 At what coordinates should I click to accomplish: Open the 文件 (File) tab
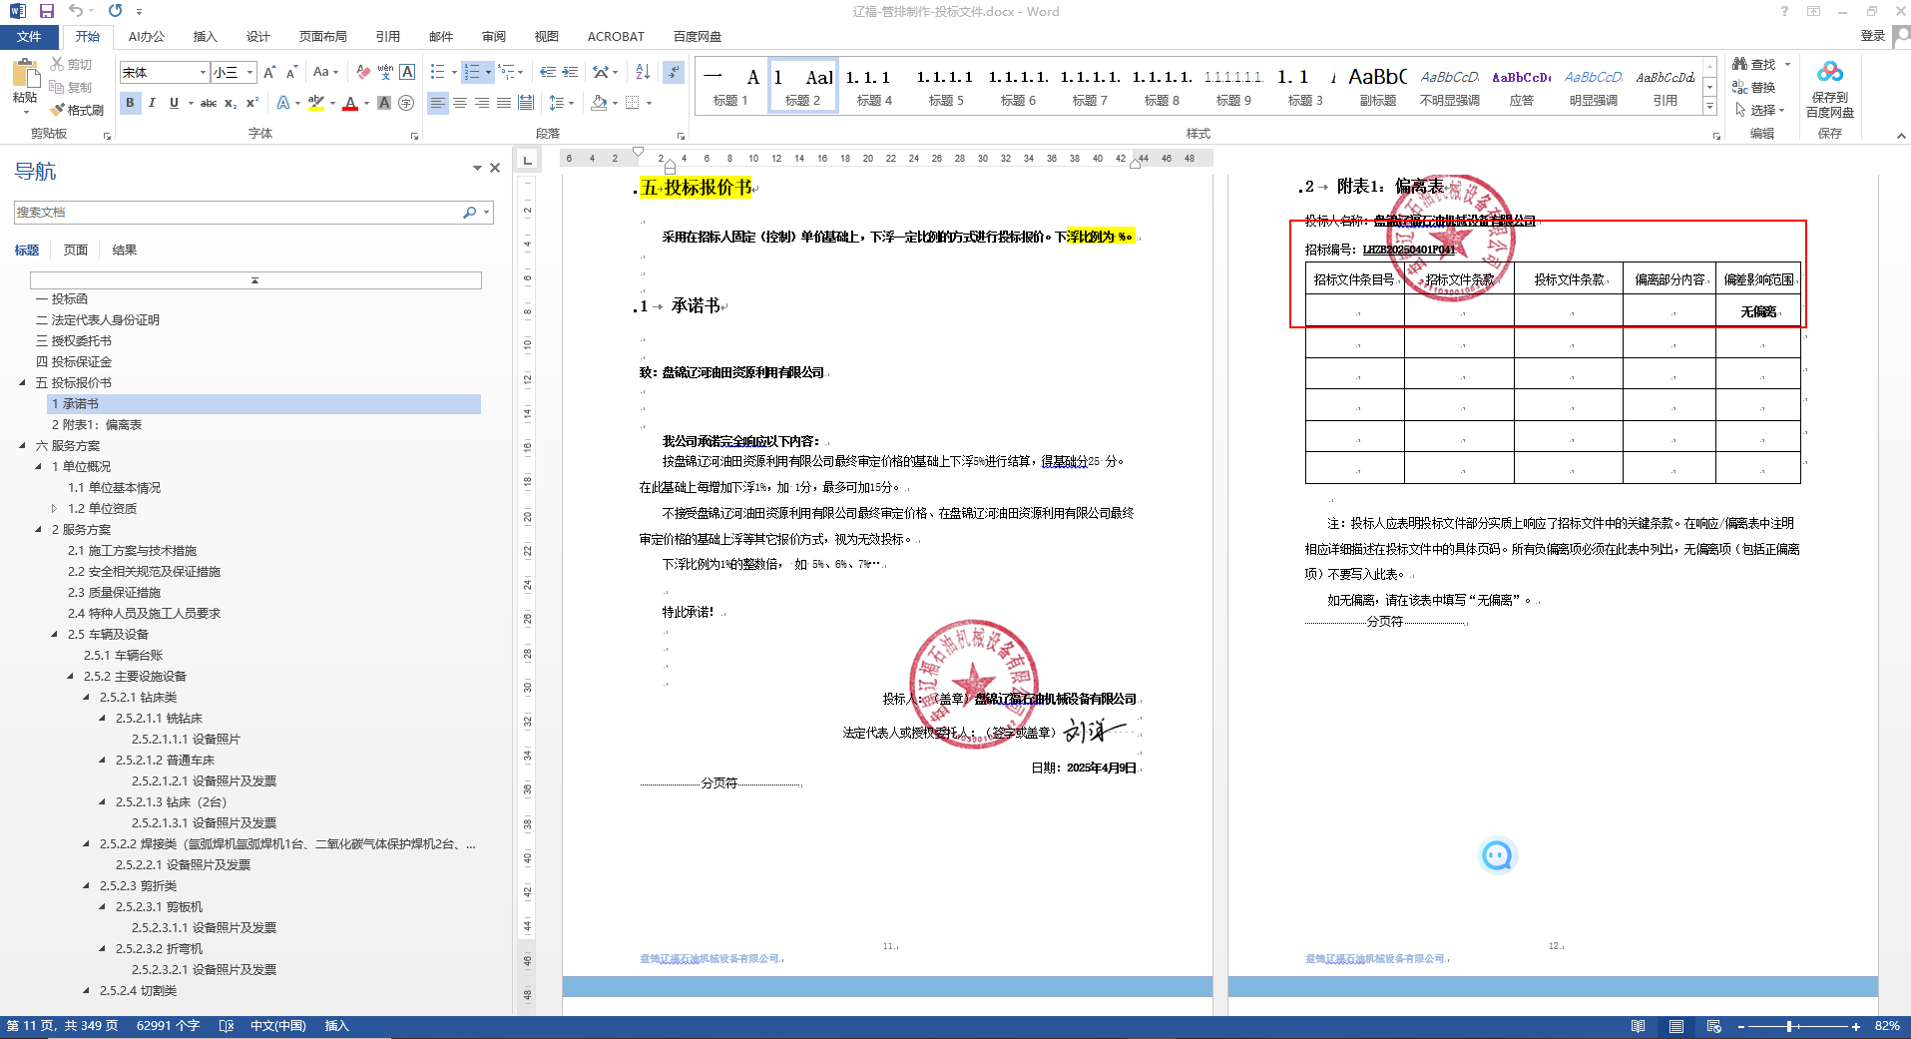[x=29, y=37]
